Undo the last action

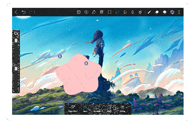click(x=24, y=12)
